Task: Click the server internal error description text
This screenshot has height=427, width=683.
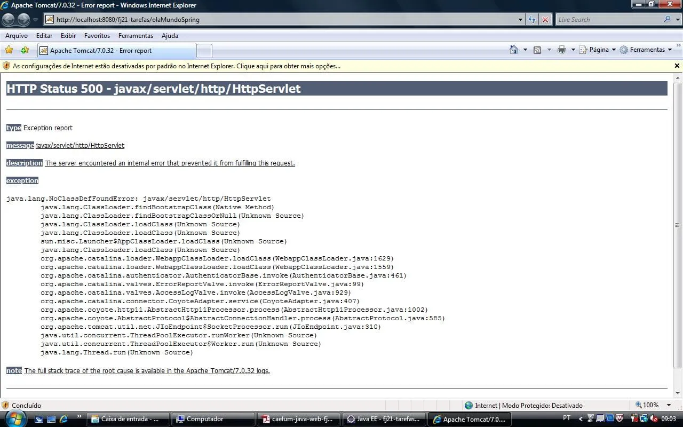Action: (x=170, y=163)
